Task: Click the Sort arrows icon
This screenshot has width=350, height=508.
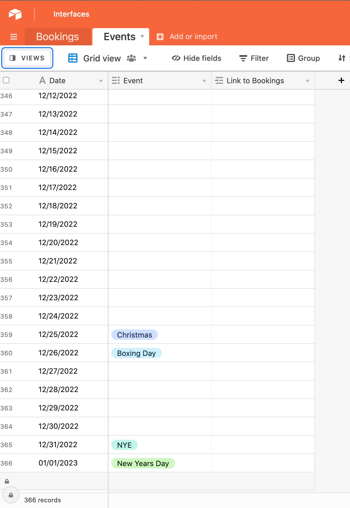Action: coord(342,58)
